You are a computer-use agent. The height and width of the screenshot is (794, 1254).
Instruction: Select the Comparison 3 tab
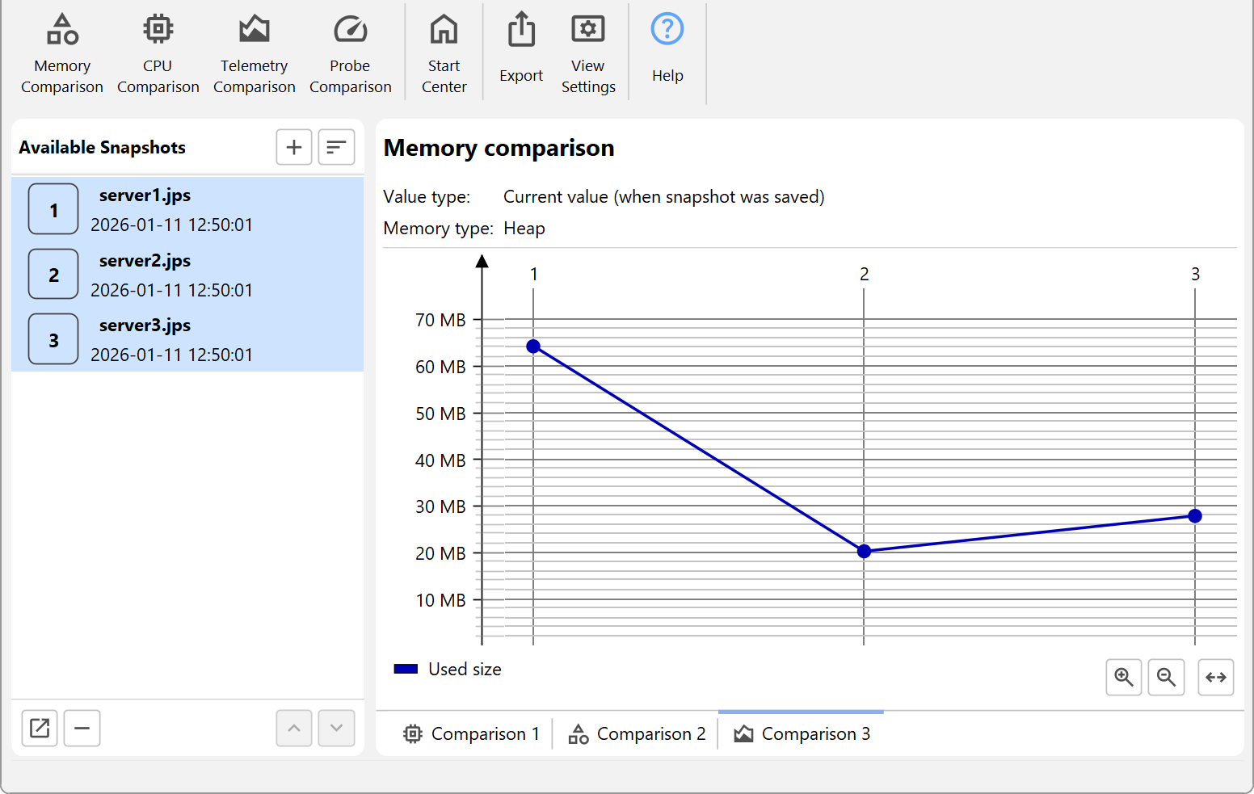802,733
